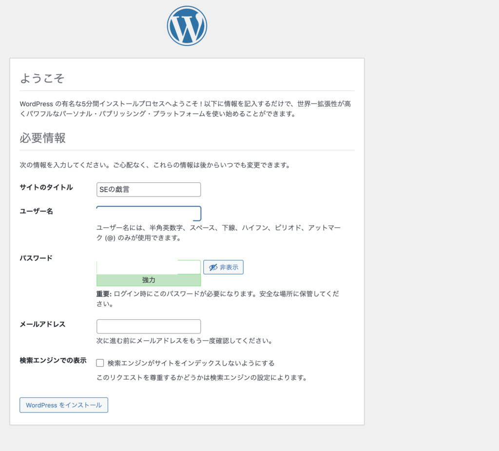
Task: Click the 必要情報 section heading
Action: 42,138
